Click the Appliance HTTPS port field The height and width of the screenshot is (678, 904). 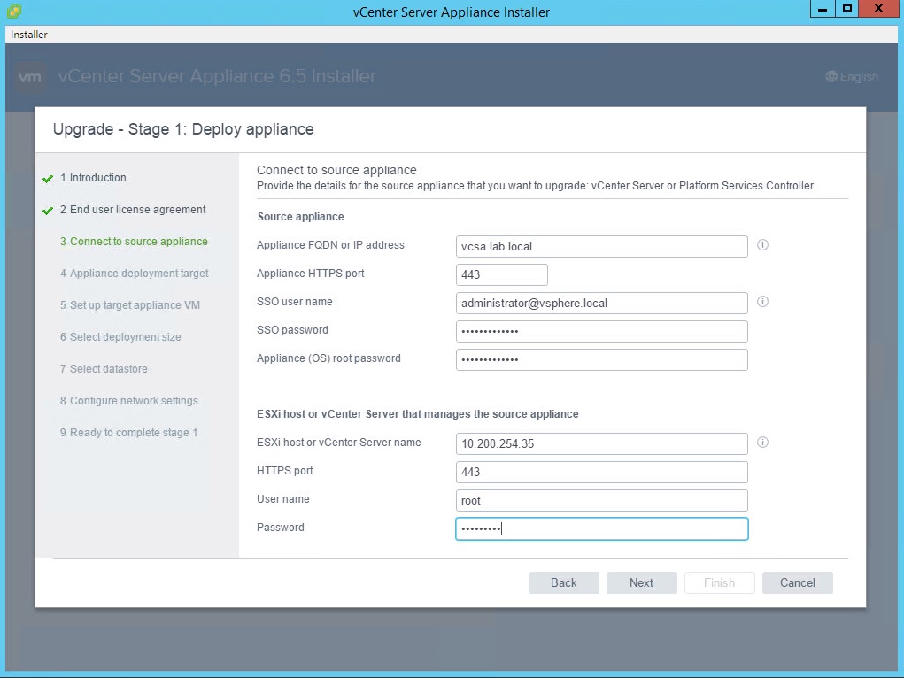[501, 274]
